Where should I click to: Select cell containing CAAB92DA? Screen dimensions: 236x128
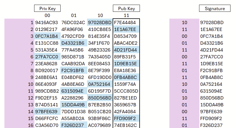[x=73, y=64]
